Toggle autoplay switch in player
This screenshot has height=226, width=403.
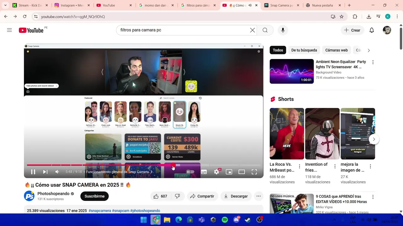[x=190, y=172]
